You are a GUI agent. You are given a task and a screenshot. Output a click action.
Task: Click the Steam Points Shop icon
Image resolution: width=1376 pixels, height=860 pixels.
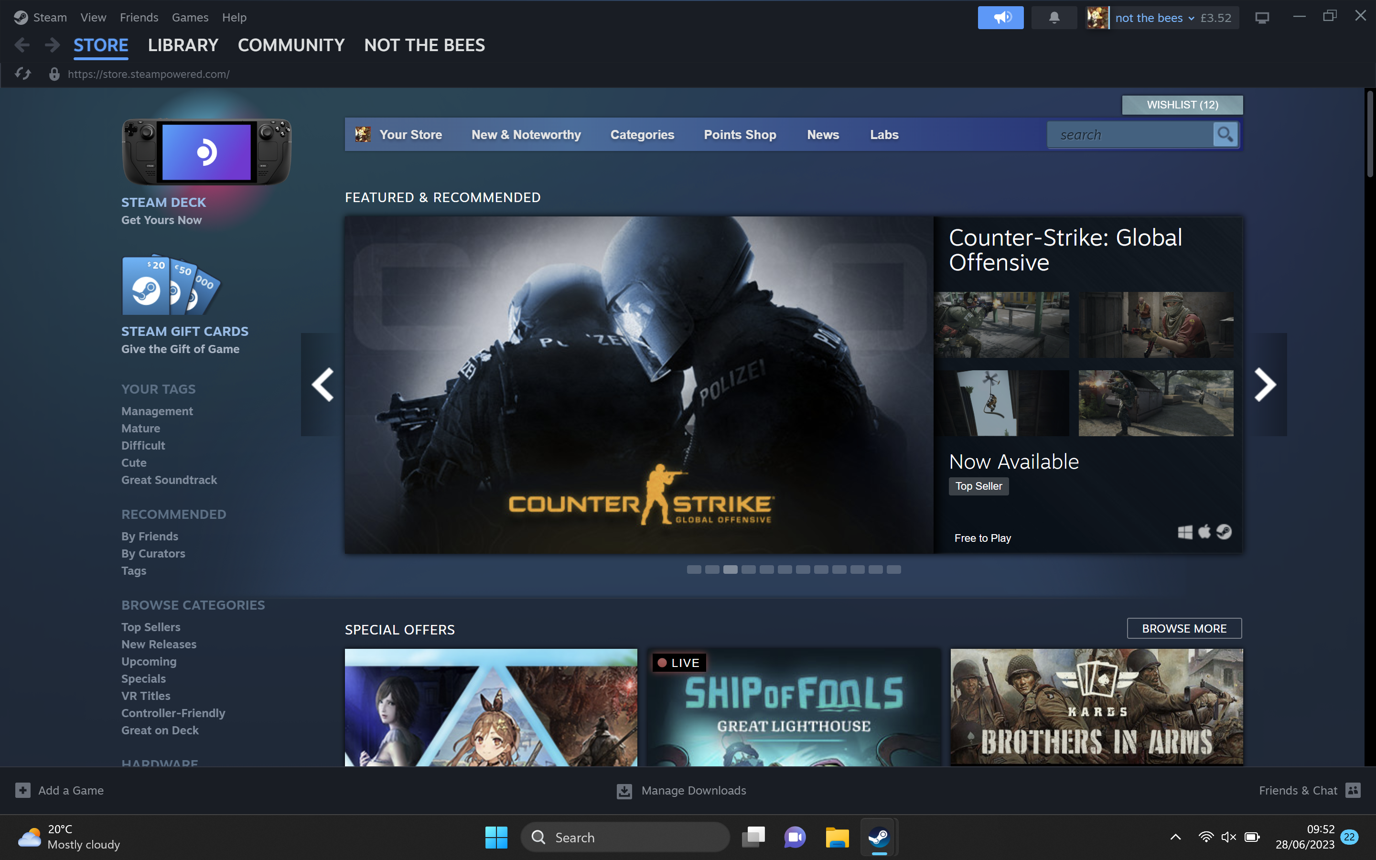[740, 134]
